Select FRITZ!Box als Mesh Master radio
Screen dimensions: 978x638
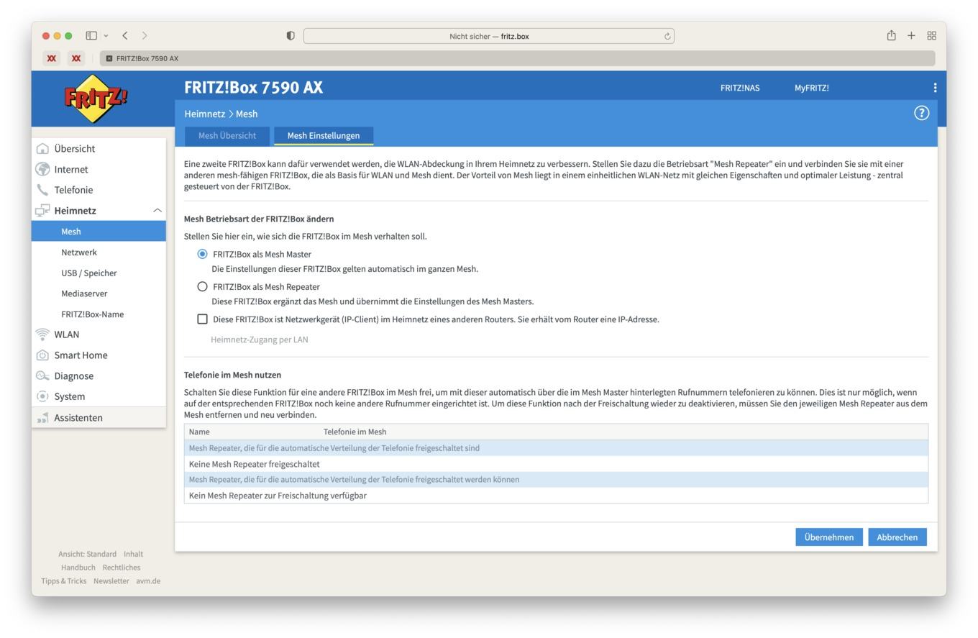point(202,254)
